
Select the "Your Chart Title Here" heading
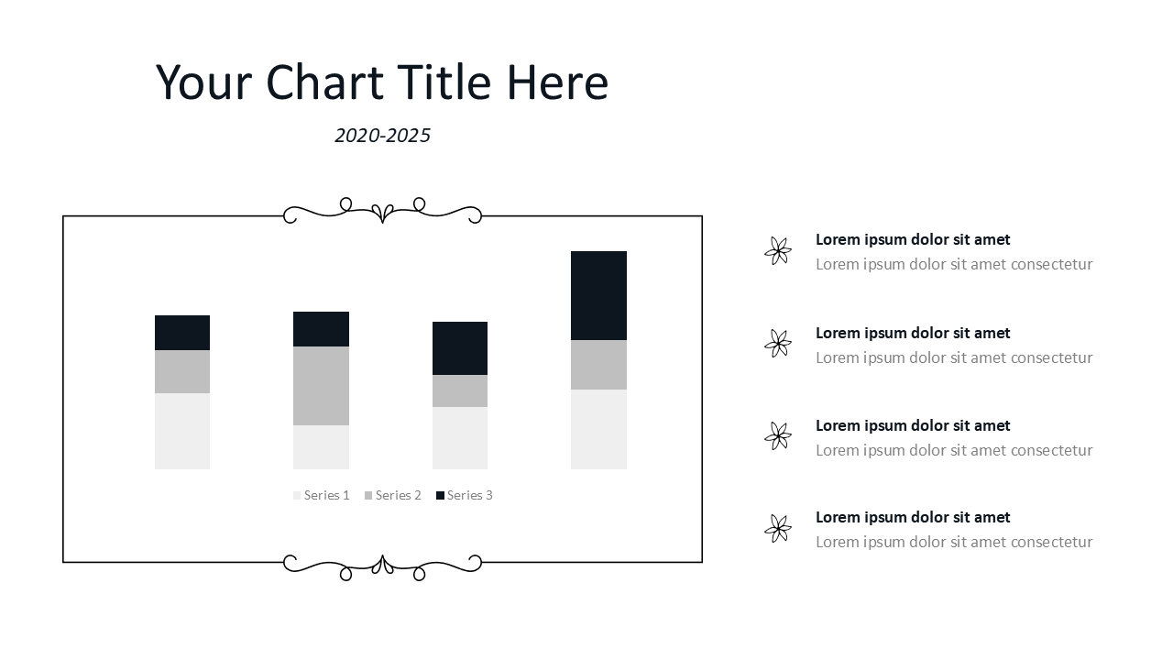point(382,82)
